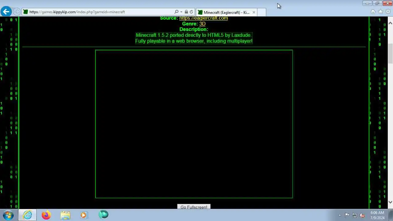The width and height of the screenshot is (393, 221).
Task: Click the Go Fullscreen! button
Action: 194,207
